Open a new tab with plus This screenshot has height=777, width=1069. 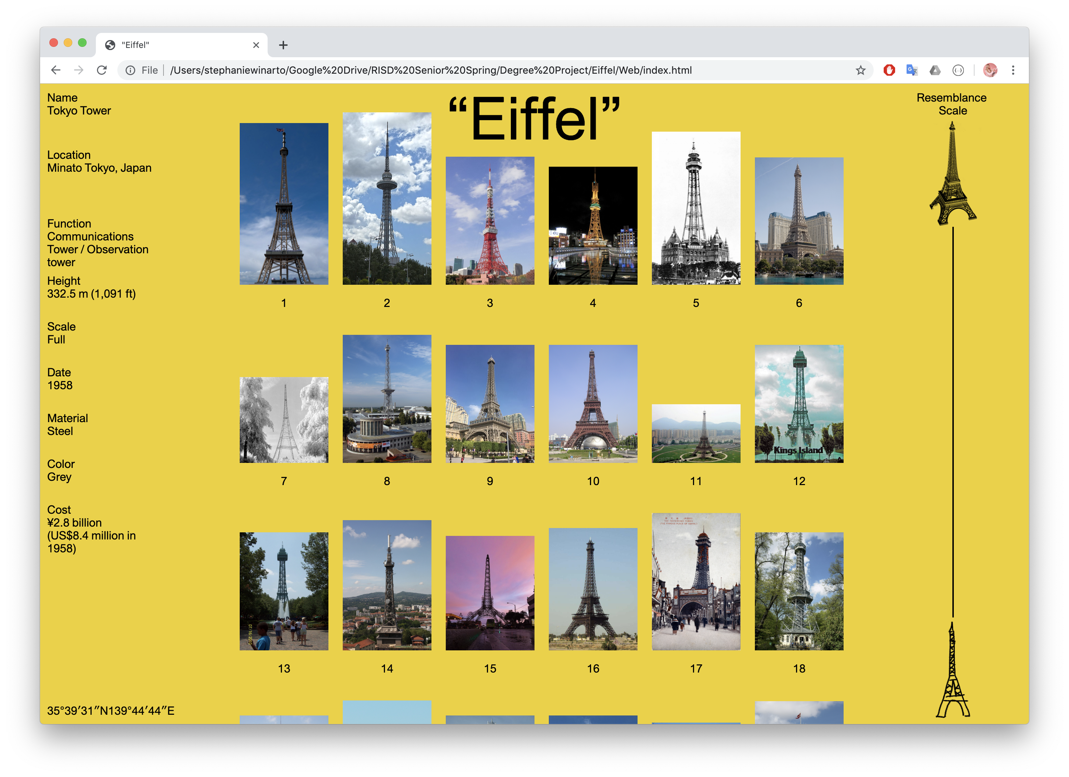283,45
